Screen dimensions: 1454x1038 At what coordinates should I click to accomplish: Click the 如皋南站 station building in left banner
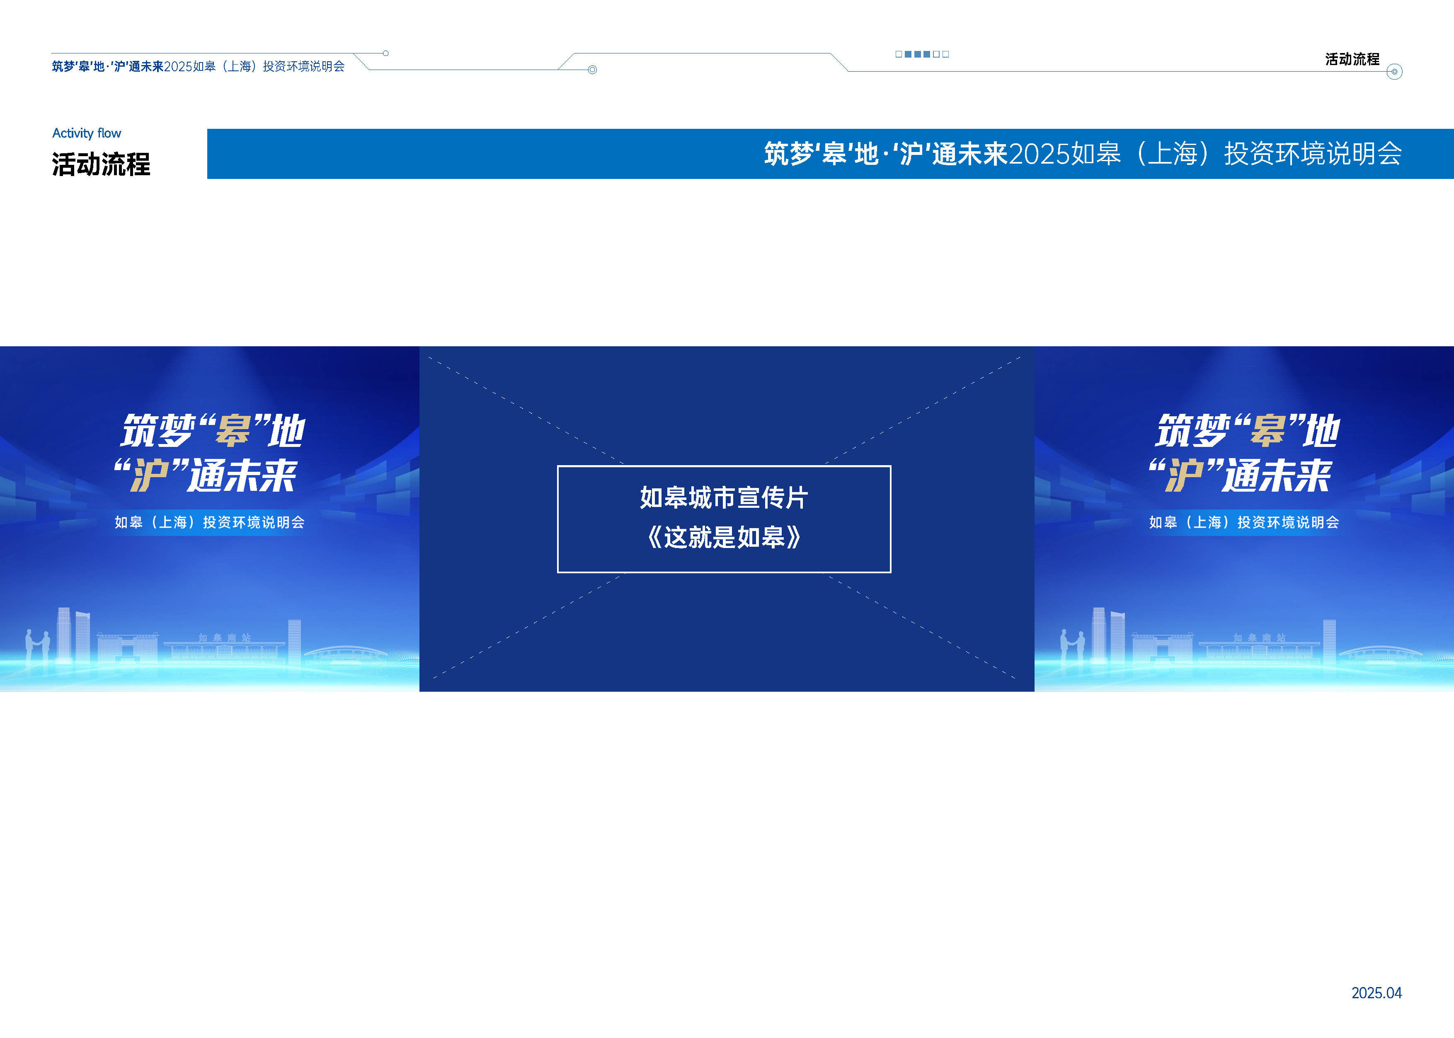coord(224,648)
